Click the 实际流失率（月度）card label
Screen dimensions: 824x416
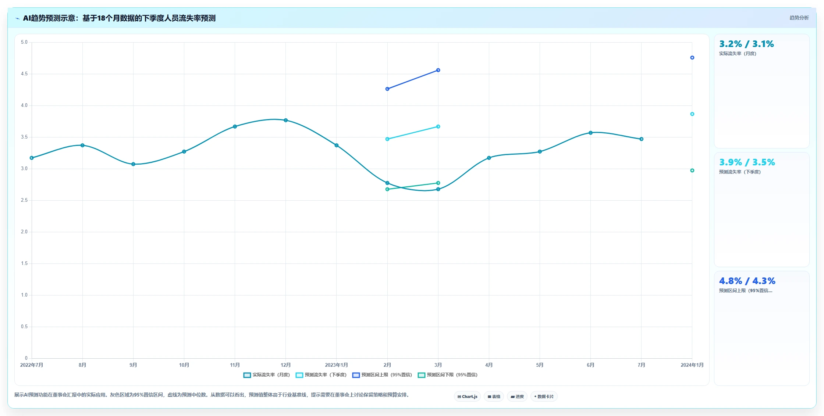coord(738,54)
